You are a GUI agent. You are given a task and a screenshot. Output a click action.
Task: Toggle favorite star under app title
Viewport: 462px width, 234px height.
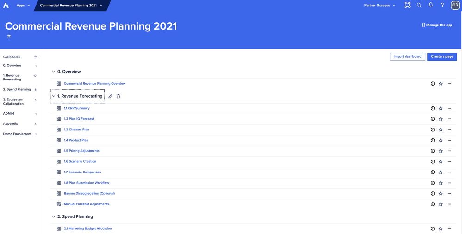click(x=9, y=36)
